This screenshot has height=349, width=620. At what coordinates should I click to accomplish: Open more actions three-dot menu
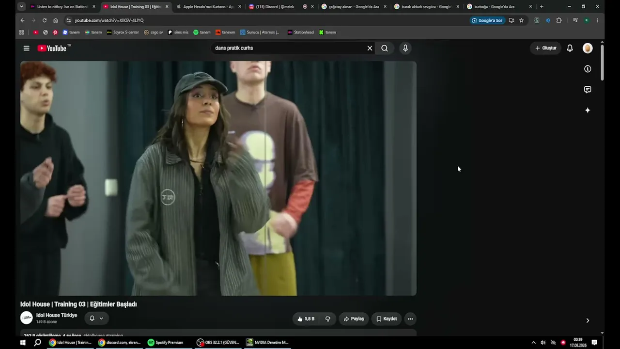point(410,319)
